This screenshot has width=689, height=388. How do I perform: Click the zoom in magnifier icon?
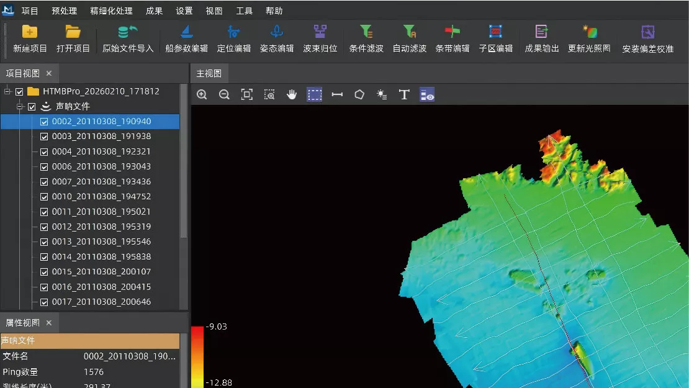pyautogui.click(x=202, y=94)
